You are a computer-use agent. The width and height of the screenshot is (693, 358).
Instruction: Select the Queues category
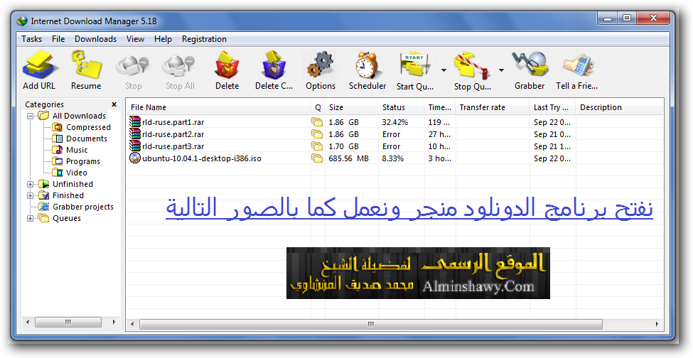point(66,218)
